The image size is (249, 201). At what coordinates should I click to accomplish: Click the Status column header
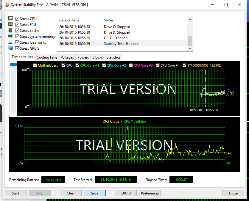click(145, 20)
